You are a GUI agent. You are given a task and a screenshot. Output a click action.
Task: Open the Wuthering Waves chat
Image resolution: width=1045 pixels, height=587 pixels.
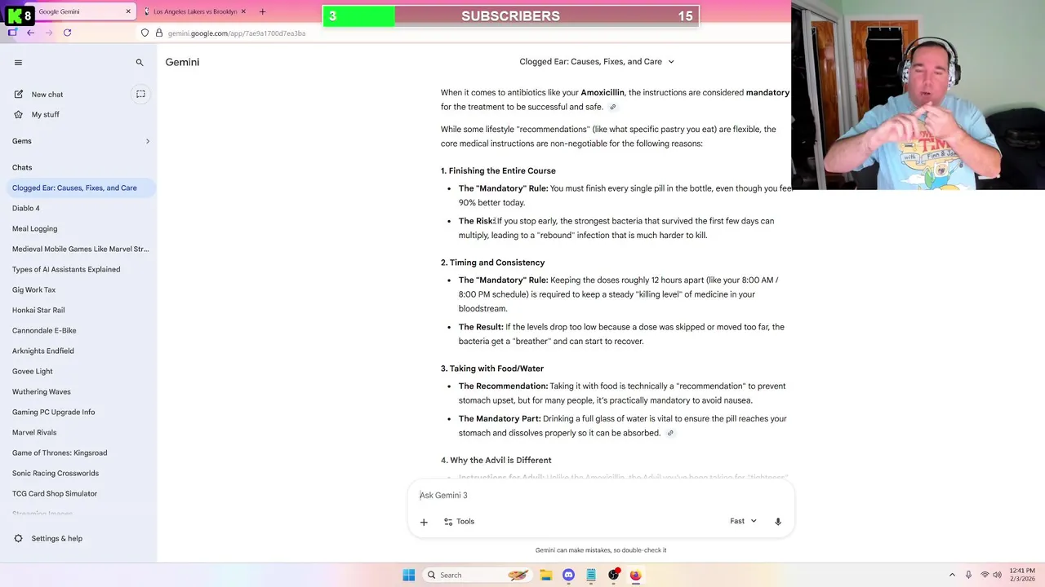click(42, 391)
